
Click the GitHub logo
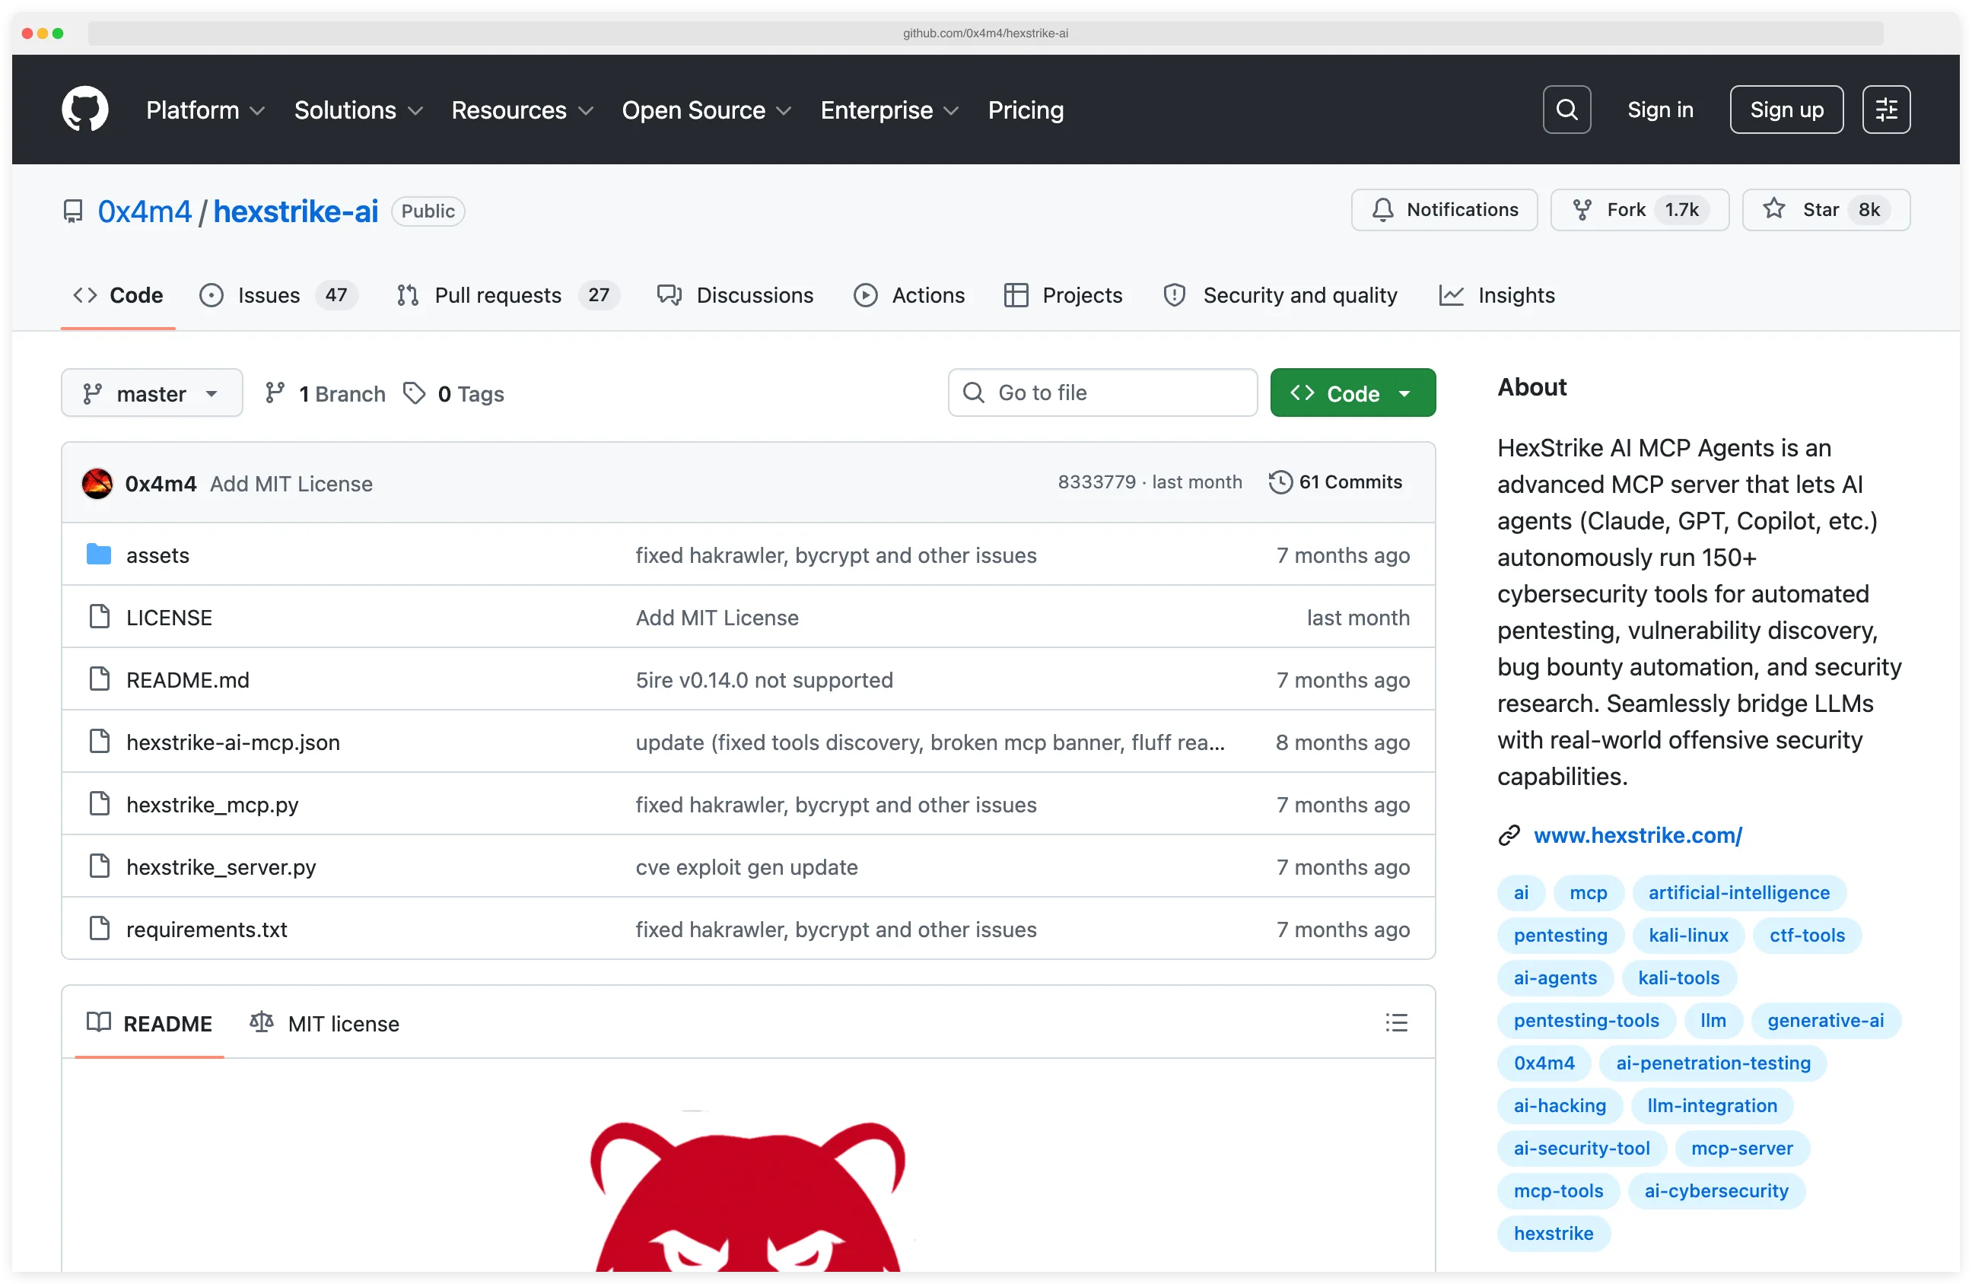click(x=84, y=109)
